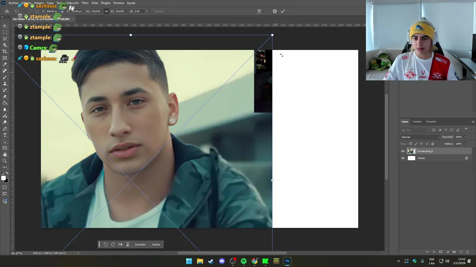Click the Cancelar button
The width and height of the screenshot is (476, 267).
click(140, 244)
